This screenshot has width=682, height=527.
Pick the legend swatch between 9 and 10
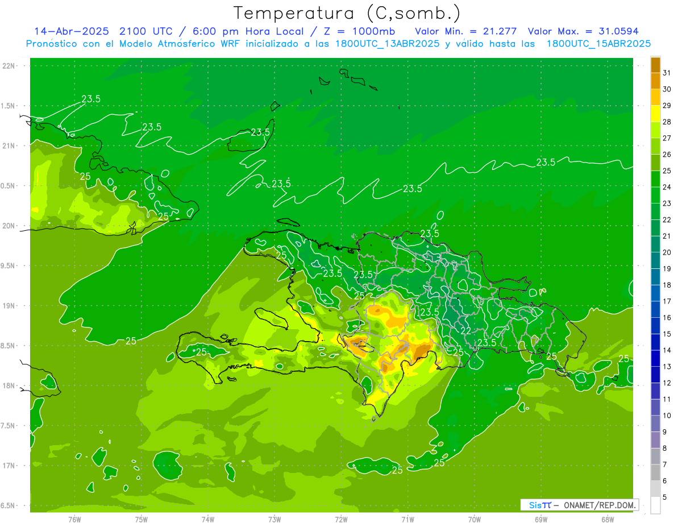655,424
